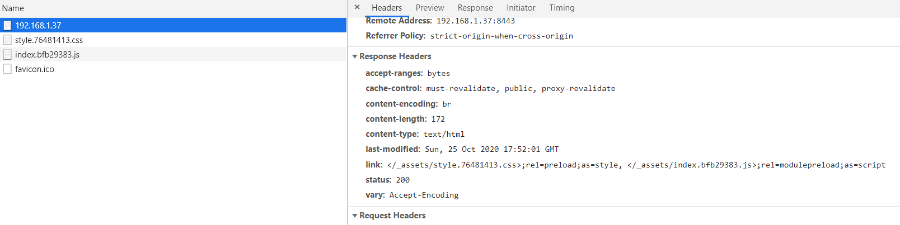Viewport: 900px width, 225px height.
Task: Click the last-modified date value
Action: tap(492, 149)
